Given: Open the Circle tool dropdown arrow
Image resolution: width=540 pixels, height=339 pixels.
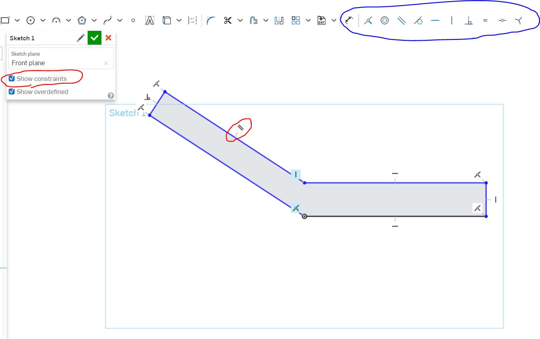Looking at the screenshot, I should (43, 19).
